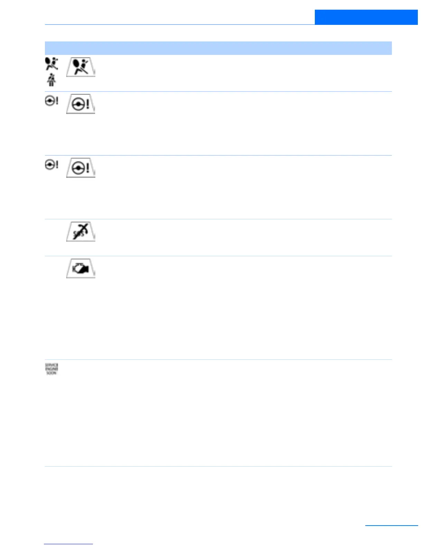Screen dimensions: 423x547
Task: Click the first framed steering wheel warning icon
Action: click(81, 104)
